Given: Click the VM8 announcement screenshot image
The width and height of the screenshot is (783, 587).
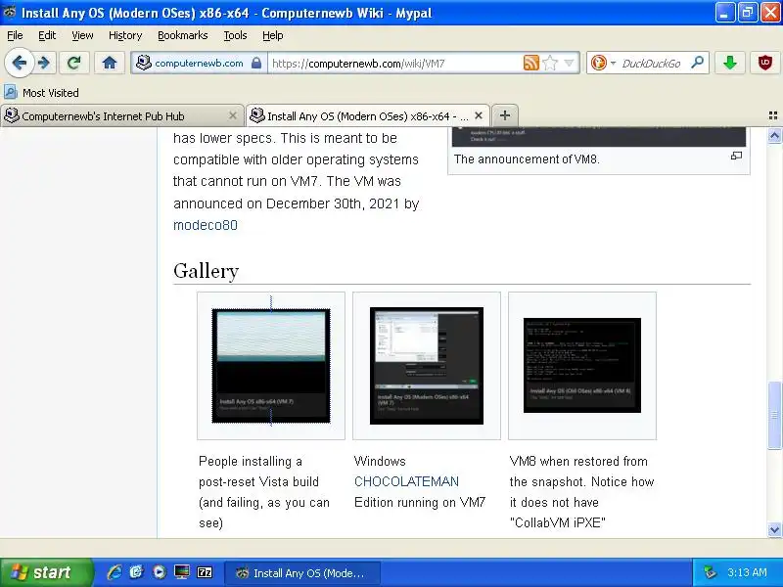Looking at the screenshot, I should click(x=599, y=136).
